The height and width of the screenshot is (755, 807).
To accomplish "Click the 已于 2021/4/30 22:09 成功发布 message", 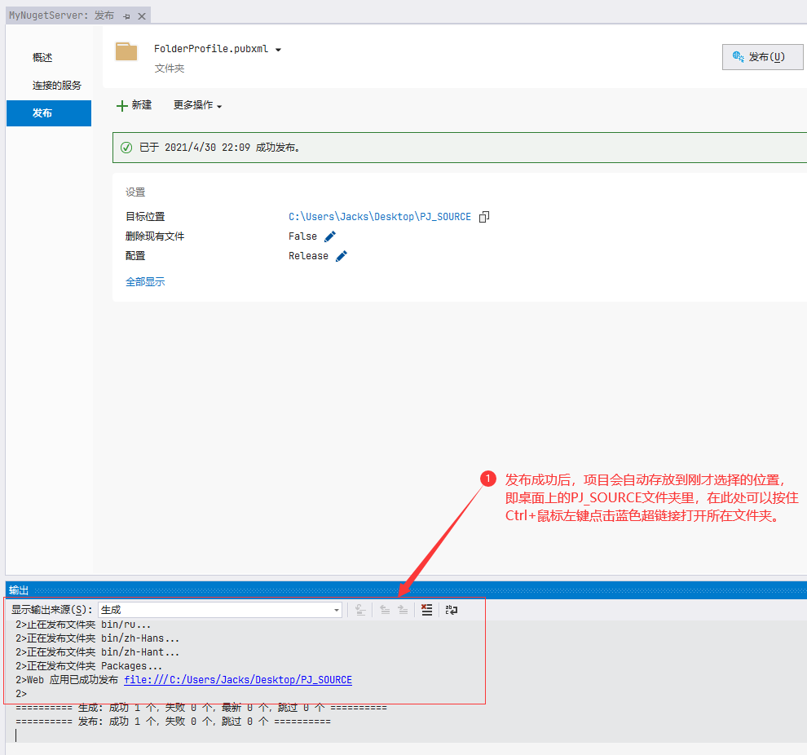I will click(220, 148).
